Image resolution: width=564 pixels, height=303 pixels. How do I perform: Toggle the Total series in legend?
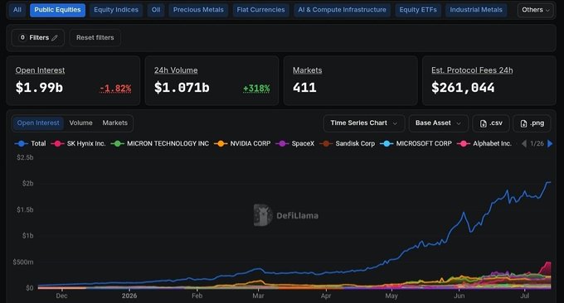tap(30, 143)
